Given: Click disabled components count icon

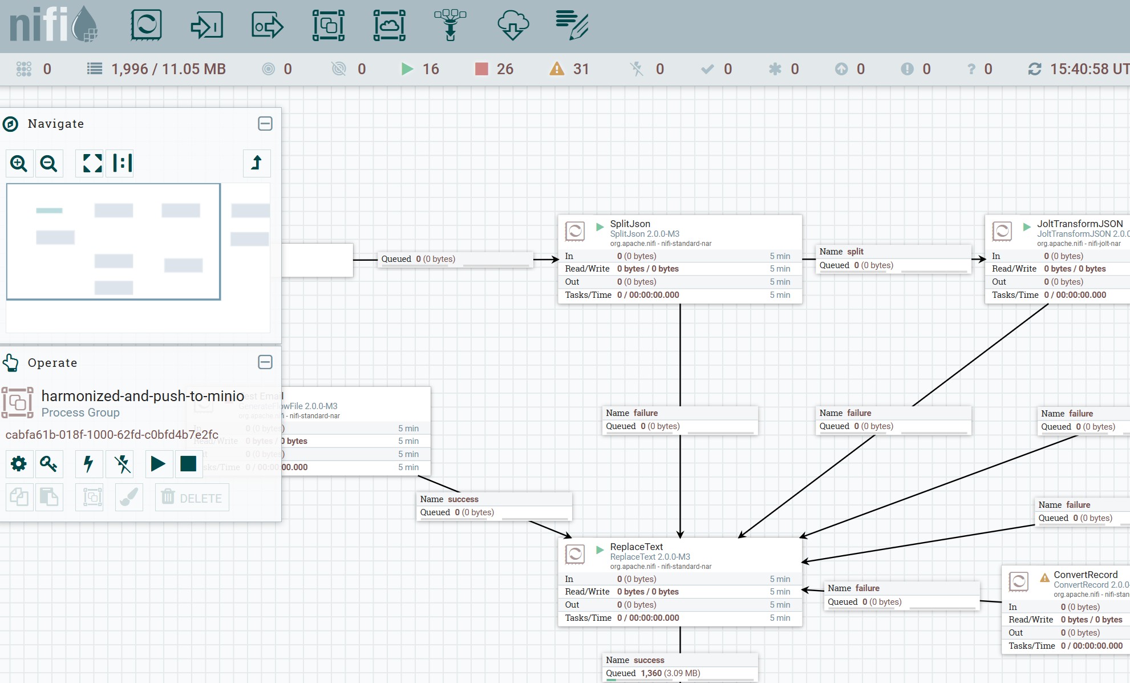Looking at the screenshot, I should (x=637, y=69).
